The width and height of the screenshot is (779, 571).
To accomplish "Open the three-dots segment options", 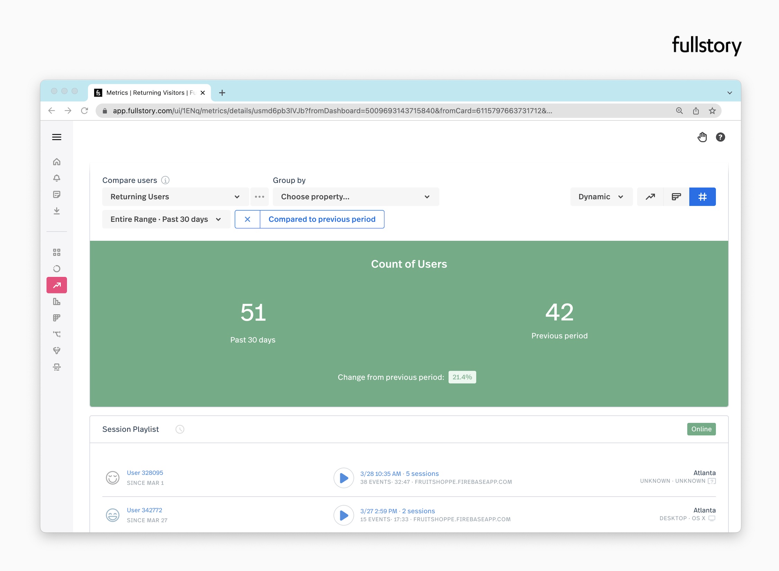I will coord(259,197).
